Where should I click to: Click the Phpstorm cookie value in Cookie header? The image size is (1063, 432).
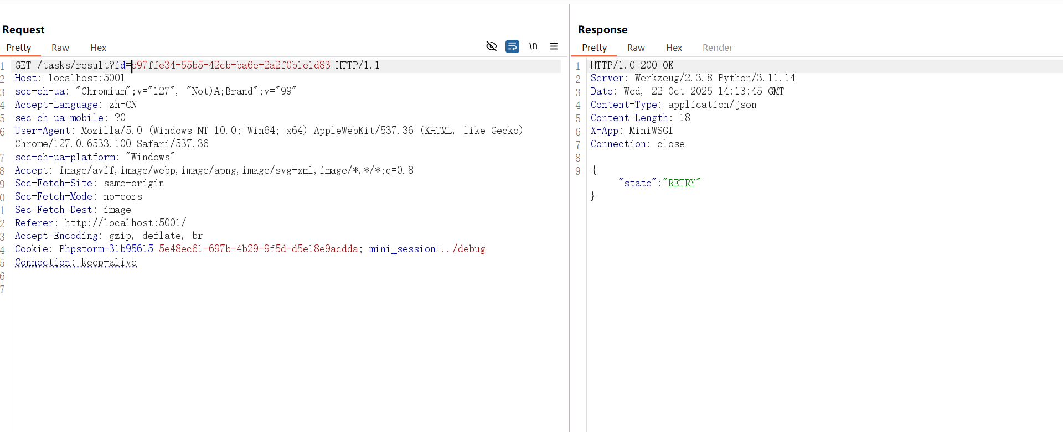[x=259, y=249]
